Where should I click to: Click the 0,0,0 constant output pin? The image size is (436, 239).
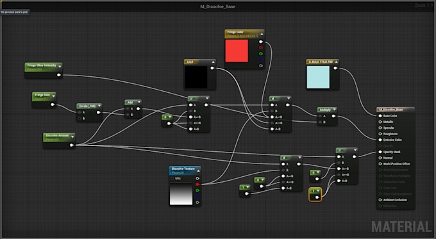tap(212, 68)
